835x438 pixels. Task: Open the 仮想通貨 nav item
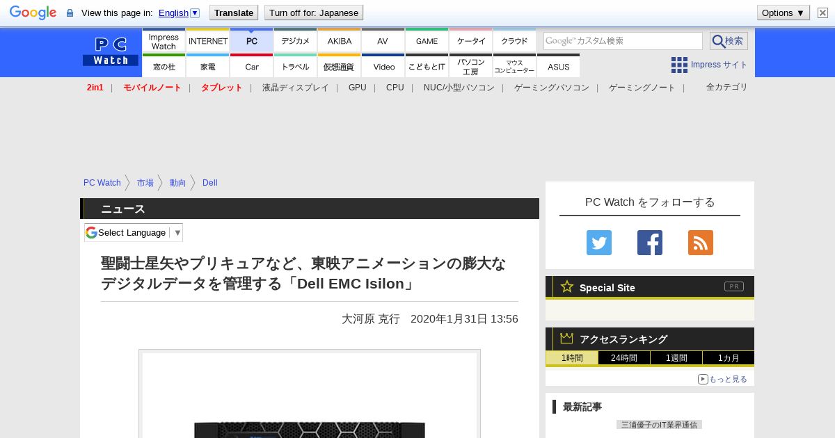(x=340, y=66)
